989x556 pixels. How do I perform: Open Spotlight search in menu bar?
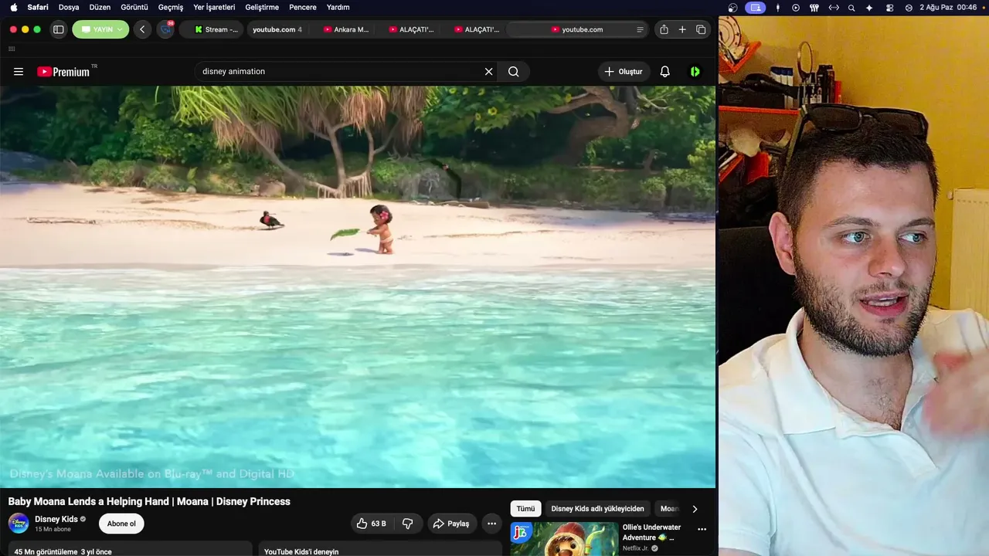[x=851, y=8]
